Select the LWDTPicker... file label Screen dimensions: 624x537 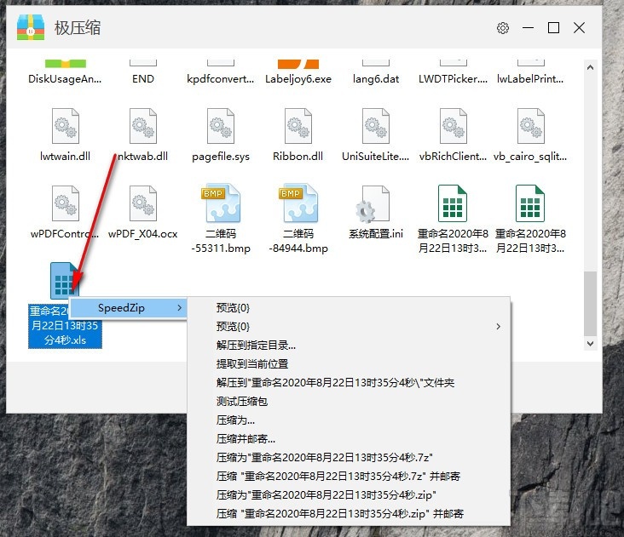(453, 79)
